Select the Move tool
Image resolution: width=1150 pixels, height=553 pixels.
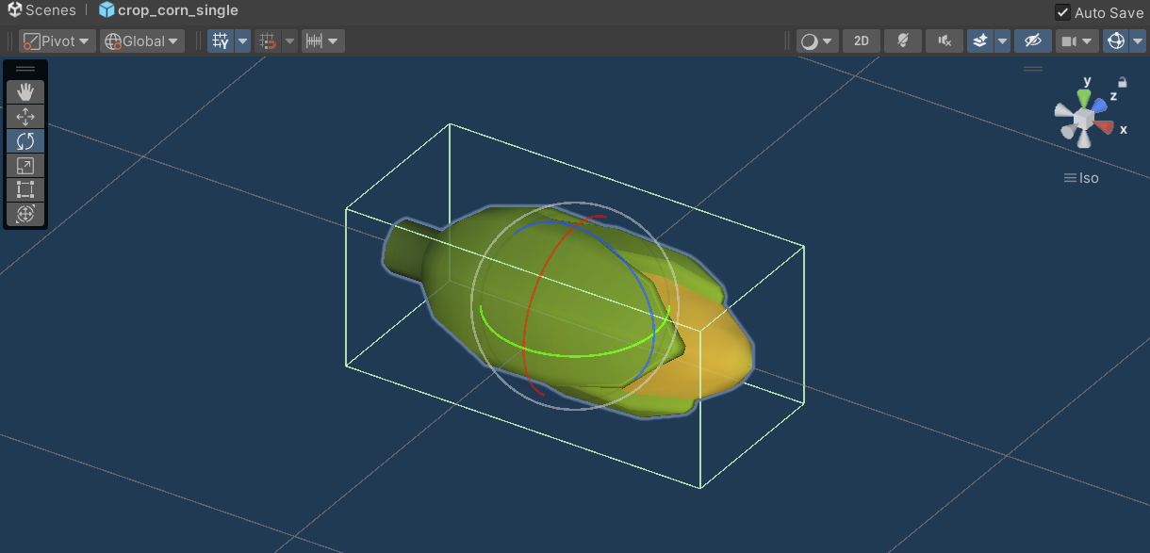(25, 117)
